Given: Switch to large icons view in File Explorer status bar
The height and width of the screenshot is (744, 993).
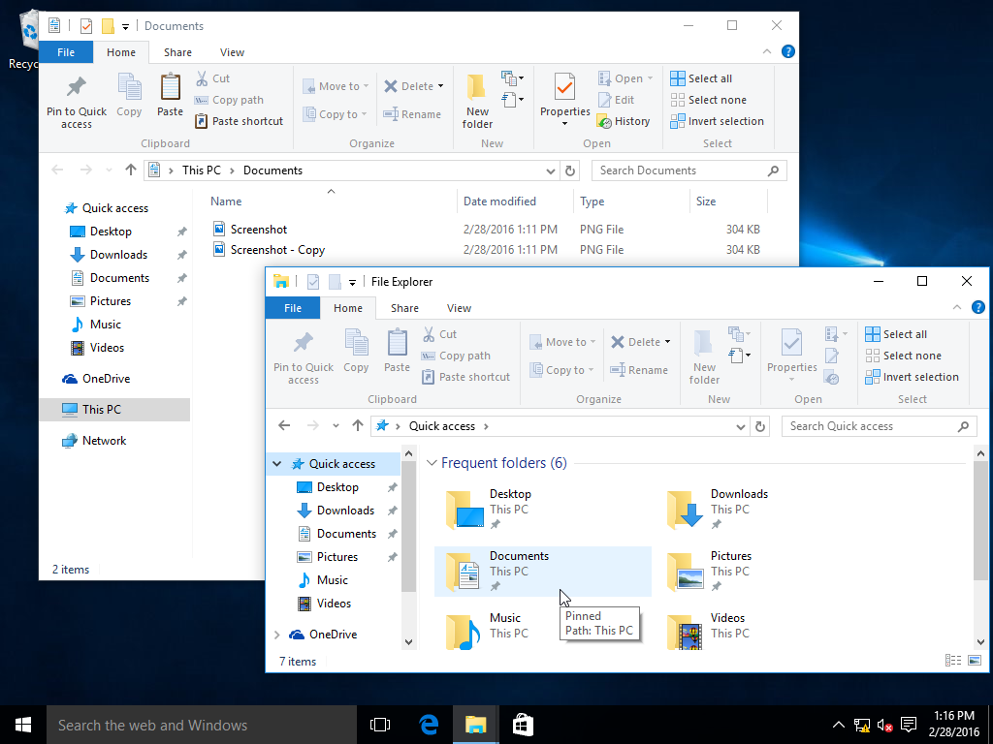Looking at the screenshot, I should 974,661.
